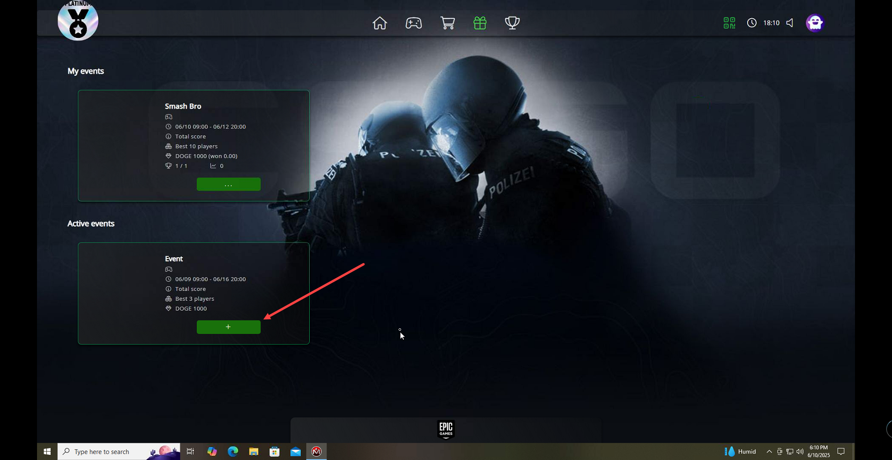The width and height of the screenshot is (892, 460).
Task: Launch Epic Games from the bottom bar
Action: pyautogui.click(x=446, y=430)
